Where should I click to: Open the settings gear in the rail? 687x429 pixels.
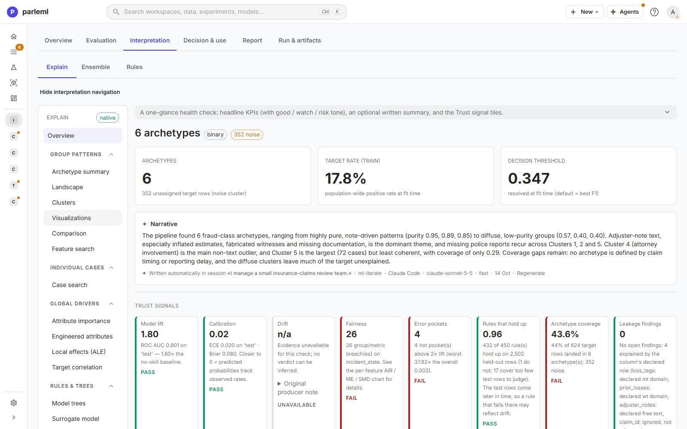point(14,403)
